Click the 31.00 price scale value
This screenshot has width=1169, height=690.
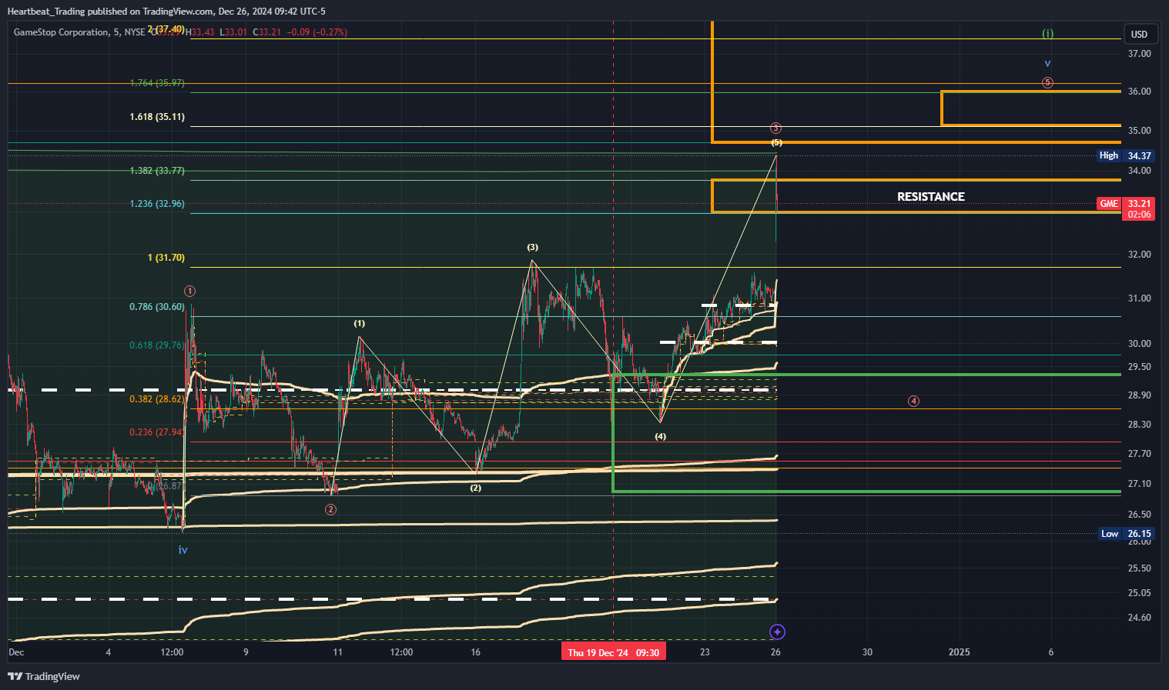[1139, 298]
